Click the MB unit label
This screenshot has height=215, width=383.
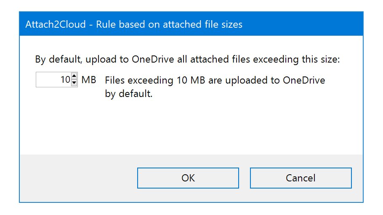coord(89,80)
